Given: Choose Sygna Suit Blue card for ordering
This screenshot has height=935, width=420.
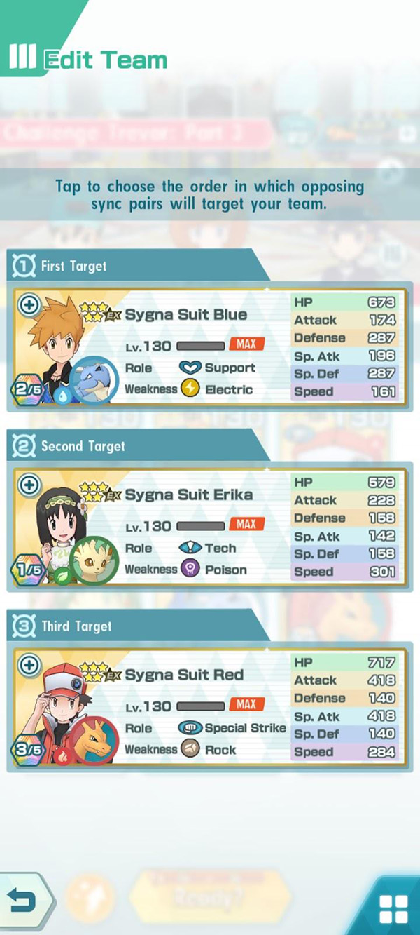Looking at the screenshot, I should click(x=210, y=347).
